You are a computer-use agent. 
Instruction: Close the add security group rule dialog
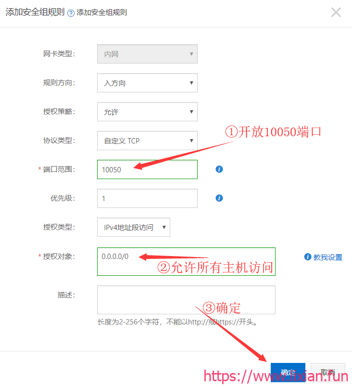tap(336, 13)
